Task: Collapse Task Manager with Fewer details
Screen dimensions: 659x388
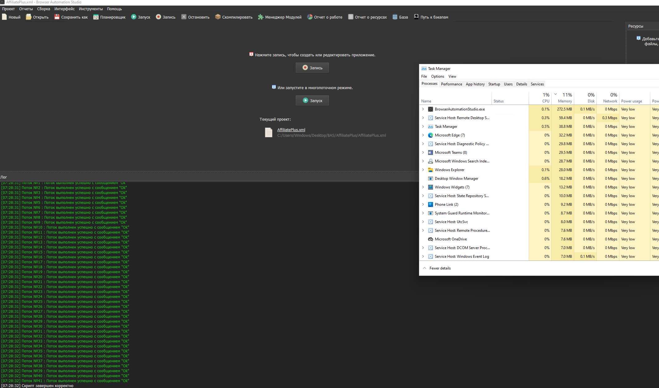Action: pos(440,268)
